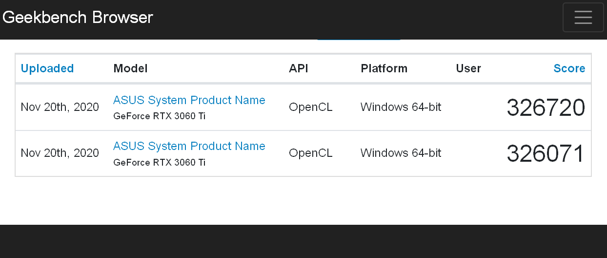Click the 326071 score value
Image resolution: width=607 pixels, height=258 pixels.
pos(546,153)
